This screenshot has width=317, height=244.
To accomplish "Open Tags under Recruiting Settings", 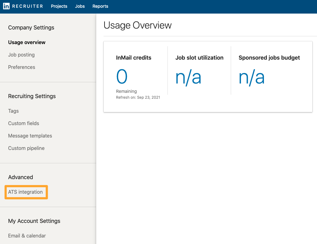I will (x=13, y=111).
